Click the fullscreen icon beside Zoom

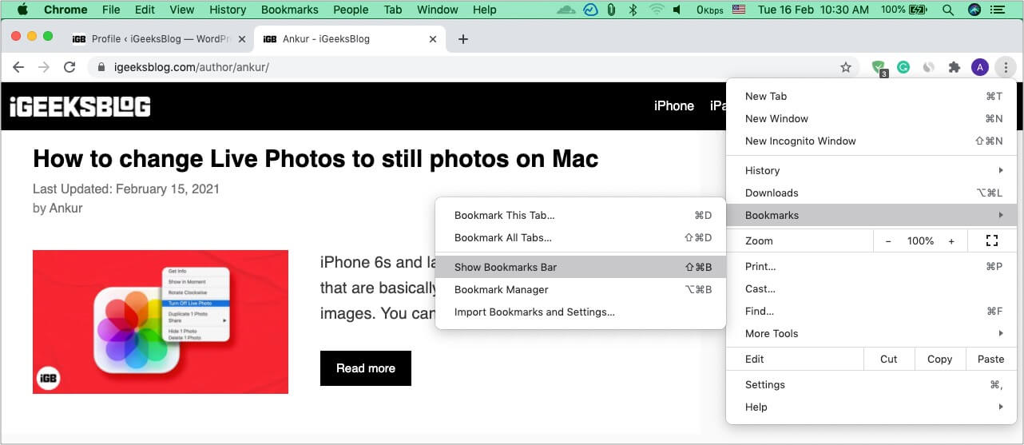[x=992, y=240]
